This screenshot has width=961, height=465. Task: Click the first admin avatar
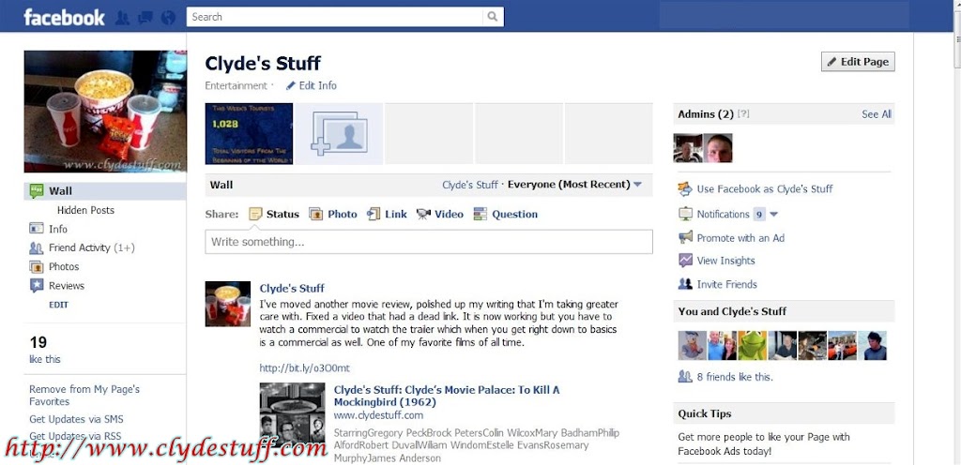[x=688, y=148]
